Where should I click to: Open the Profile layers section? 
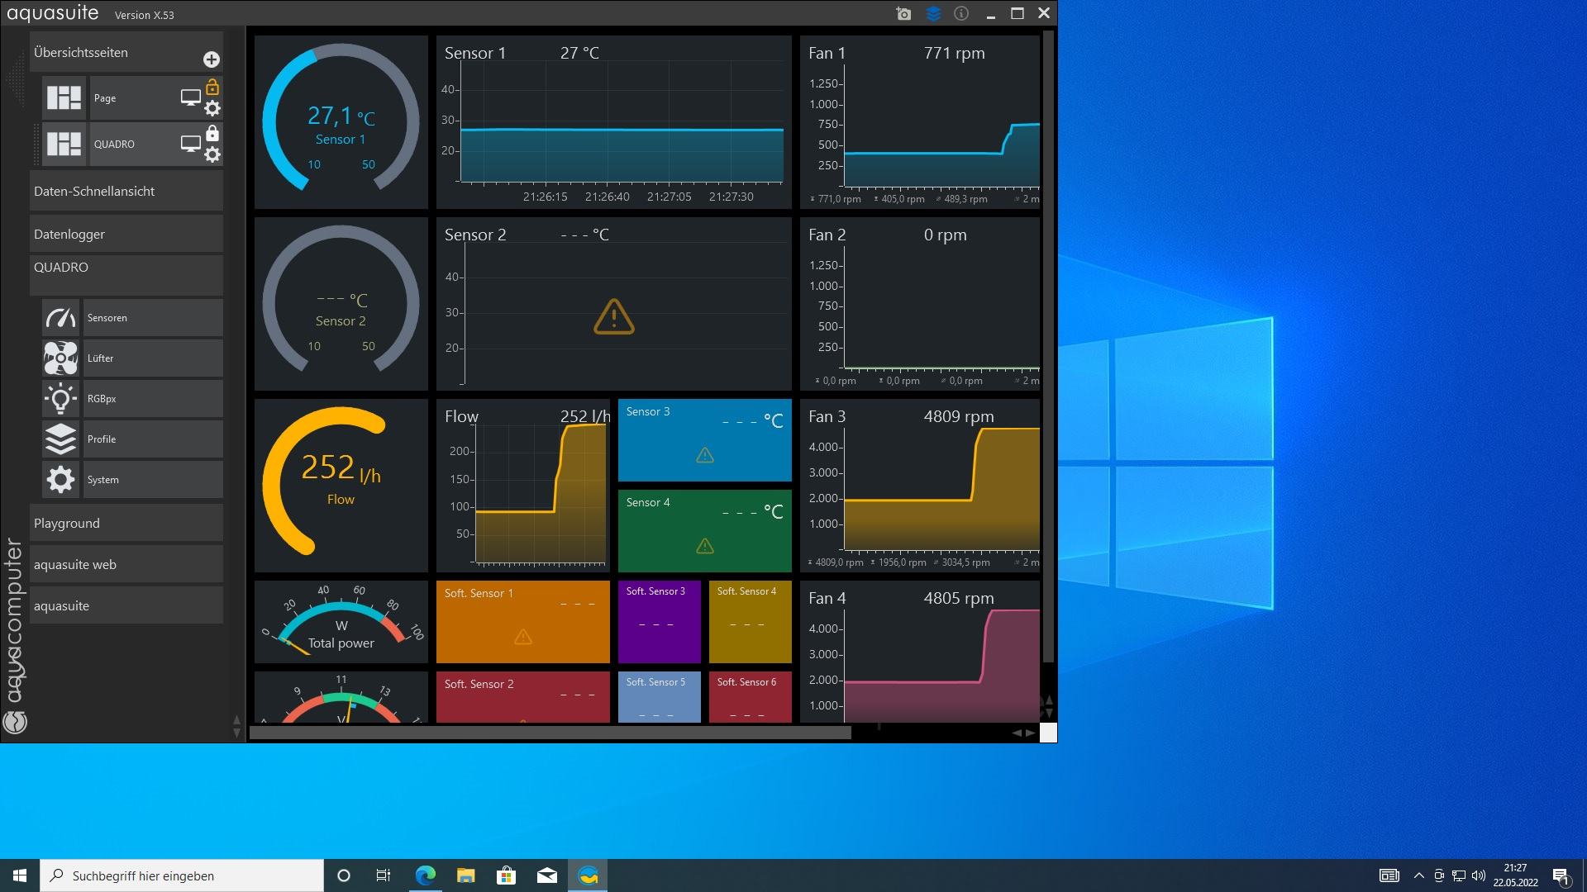coord(61,439)
